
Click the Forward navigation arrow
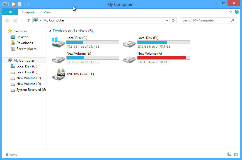tap(16, 20)
